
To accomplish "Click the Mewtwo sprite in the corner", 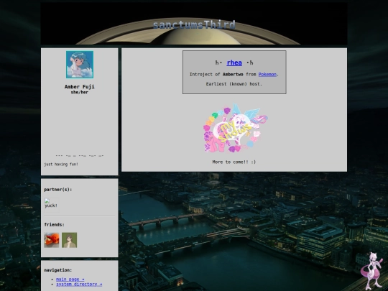I will (372, 271).
